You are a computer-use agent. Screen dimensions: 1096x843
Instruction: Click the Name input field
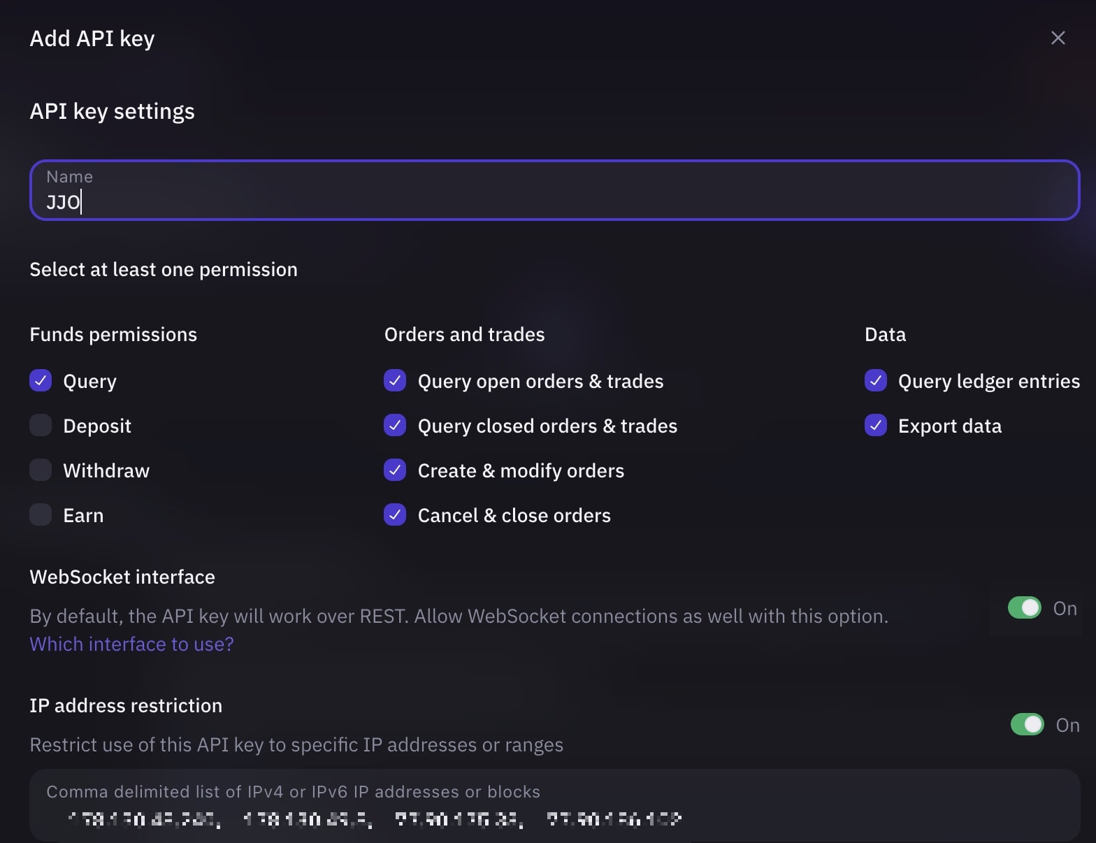tap(554, 190)
